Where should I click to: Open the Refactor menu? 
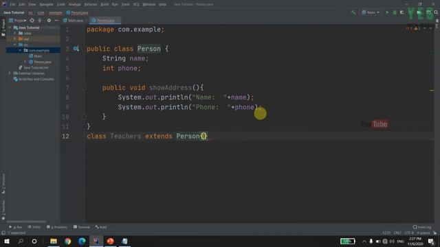click(x=91, y=5)
